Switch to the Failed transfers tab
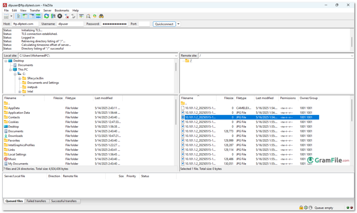The width and height of the screenshot is (357, 213). [37, 201]
